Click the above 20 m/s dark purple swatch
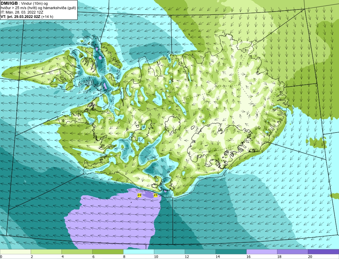This screenshot has width=339, height=259. pyautogui.click(x=323, y=252)
